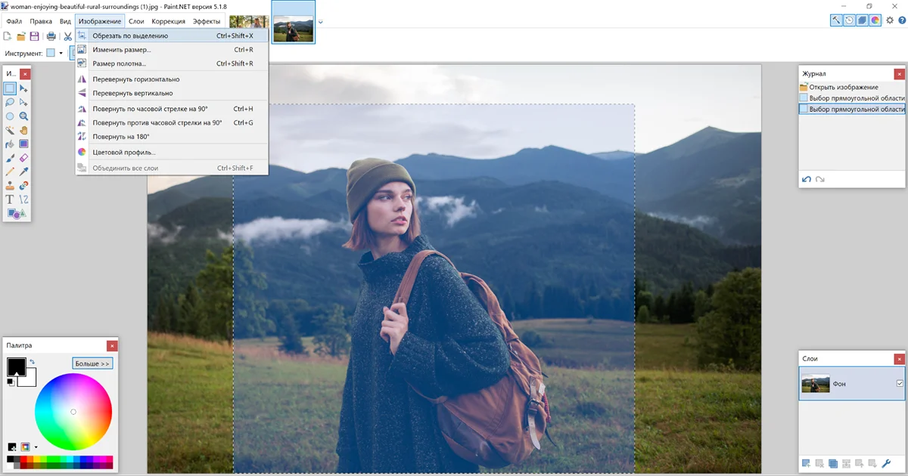Open the Файл menu
Image resolution: width=908 pixels, height=476 pixels.
click(14, 21)
